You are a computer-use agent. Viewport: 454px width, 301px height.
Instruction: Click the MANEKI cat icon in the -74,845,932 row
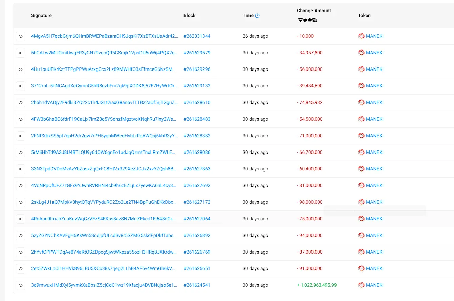pyautogui.click(x=361, y=102)
